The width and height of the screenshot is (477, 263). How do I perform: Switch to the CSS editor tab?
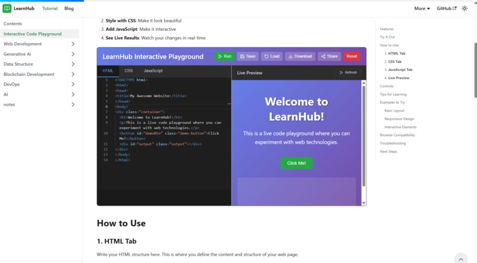[128, 70]
